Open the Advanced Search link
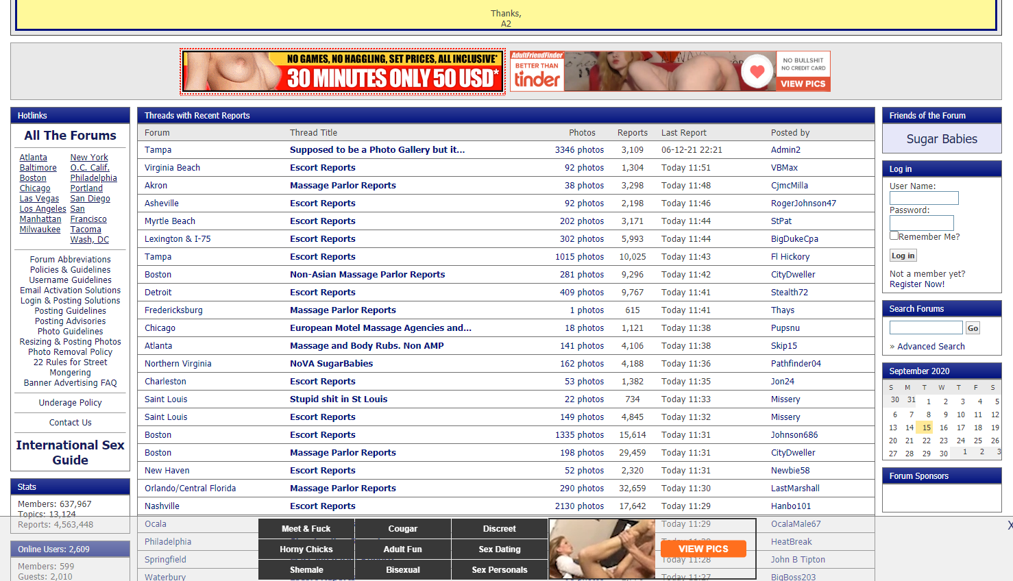Image resolution: width=1013 pixels, height=581 pixels. point(931,347)
